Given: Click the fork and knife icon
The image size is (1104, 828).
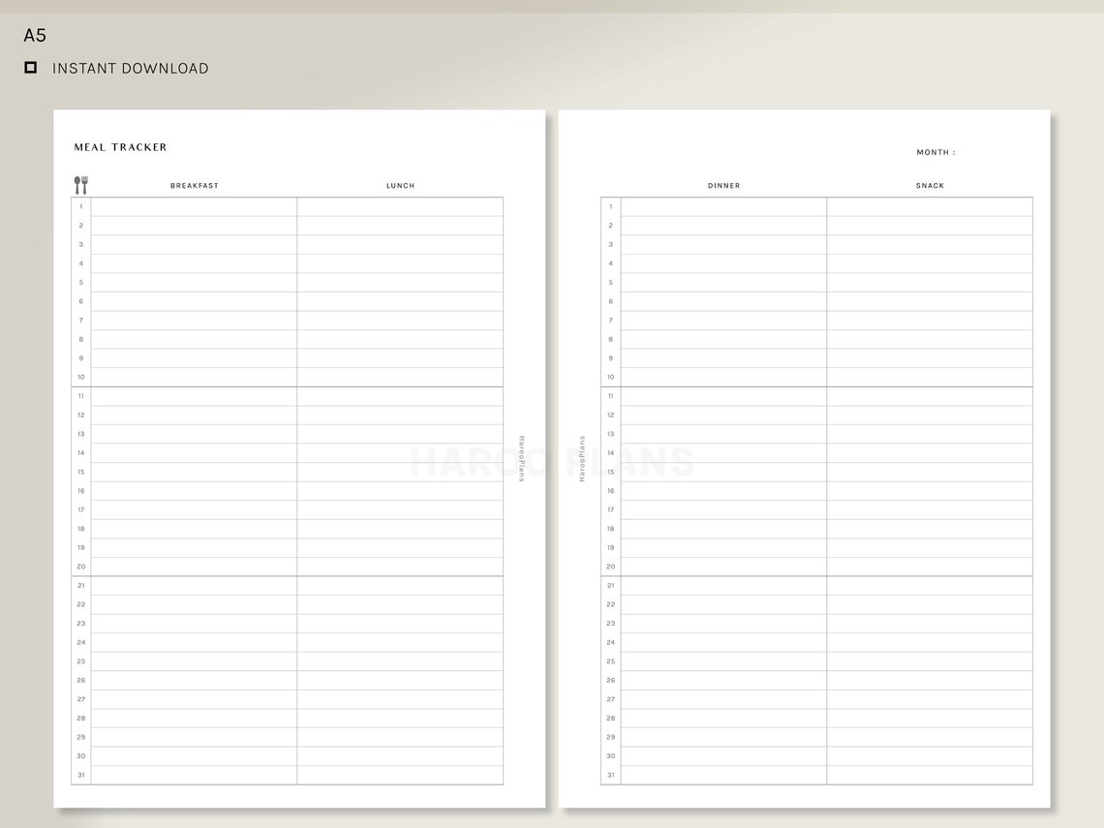Looking at the screenshot, I should (x=81, y=183).
